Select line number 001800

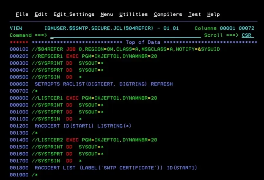click(19, 168)
